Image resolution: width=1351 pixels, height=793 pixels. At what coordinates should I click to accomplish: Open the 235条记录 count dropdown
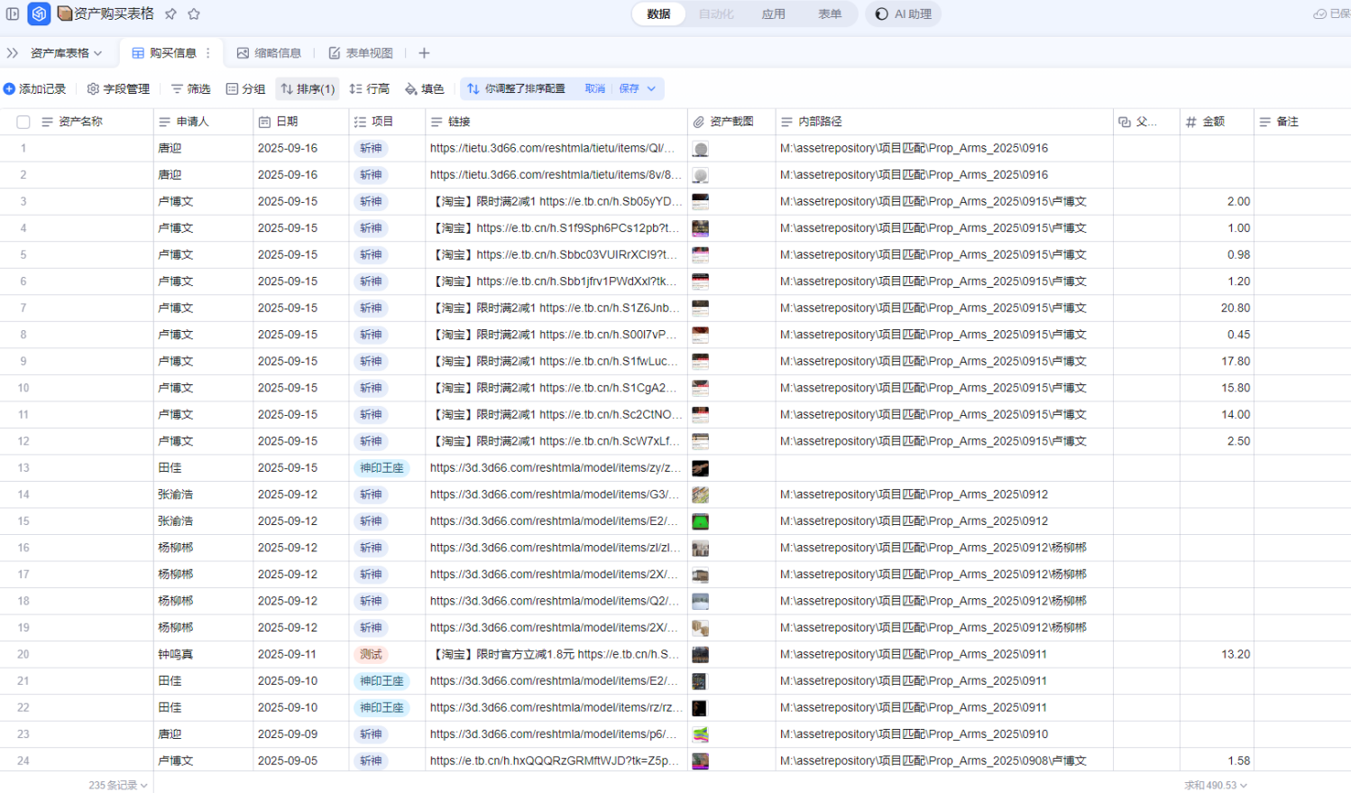(x=117, y=785)
